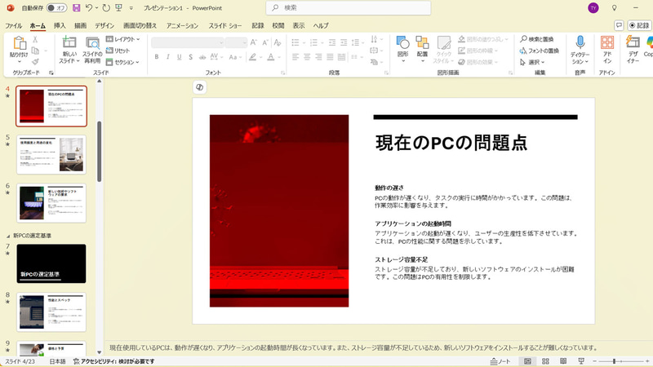Image resolution: width=653 pixels, height=367 pixels.
Task: Save the presentation with the disk icon
Action: click(x=76, y=8)
